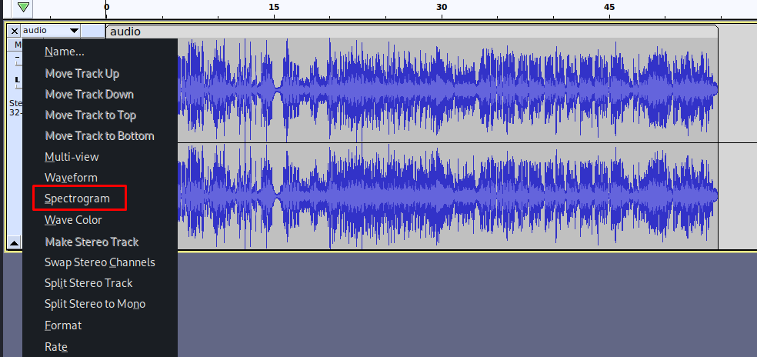Collapse the track using bottom arrow button
Screen dimensions: 757x357
(x=15, y=243)
